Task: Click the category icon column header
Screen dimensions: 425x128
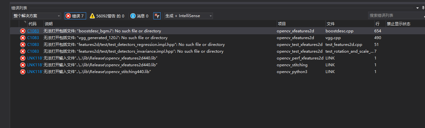Action: [x=23, y=24]
